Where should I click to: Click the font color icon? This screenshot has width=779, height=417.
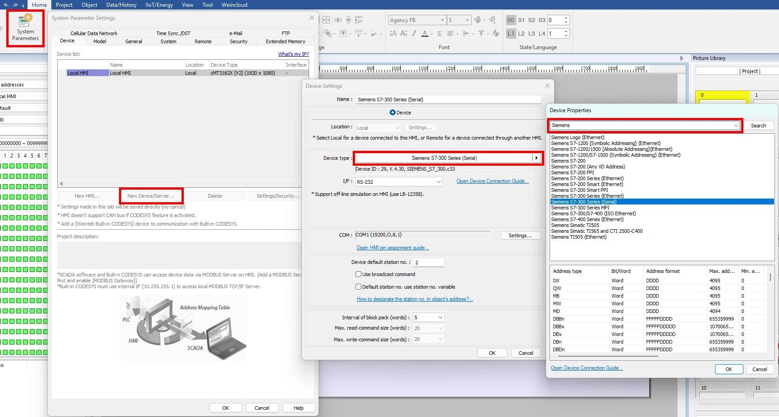click(x=424, y=33)
